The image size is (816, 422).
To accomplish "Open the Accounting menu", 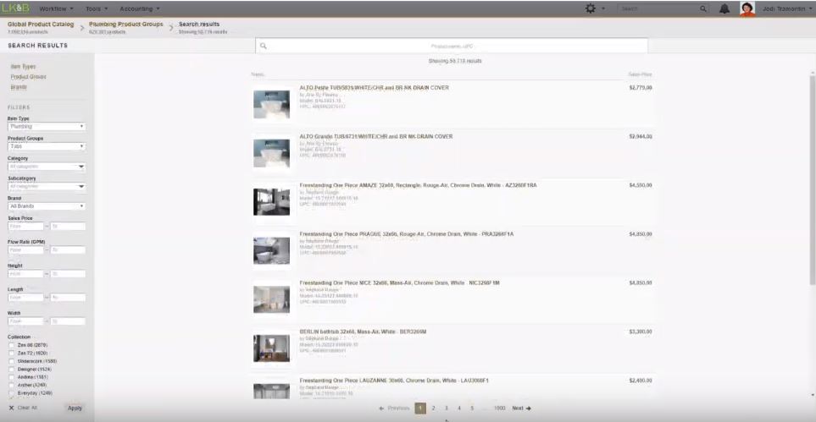I will [x=140, y=8].
